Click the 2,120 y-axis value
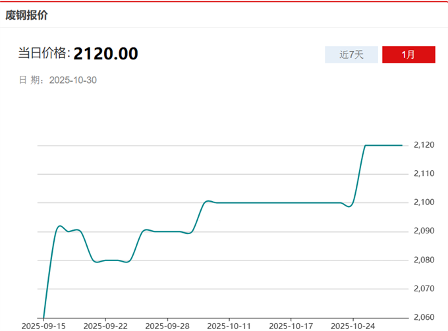448x331 pixels. [424, 145]
